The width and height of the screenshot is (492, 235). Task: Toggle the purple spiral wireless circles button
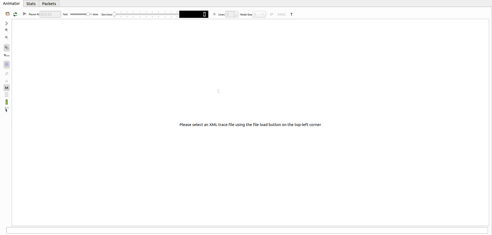pos(7,64)
